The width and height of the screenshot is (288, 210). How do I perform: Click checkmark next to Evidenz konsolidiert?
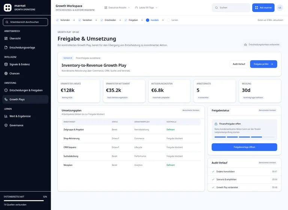pyautogui.click(x=213, y=172)
